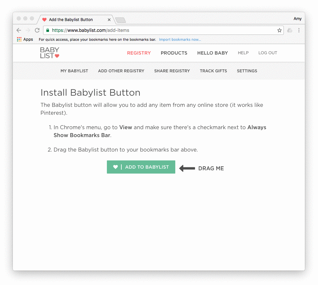
Task: Open Chrome three-dot menu
Action: coord(299,30)
